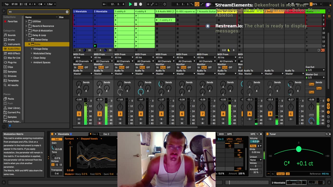This screenshot has width=333, height=187.
Task: Toggle Track 1 activator button
Action: click(79, 114)
